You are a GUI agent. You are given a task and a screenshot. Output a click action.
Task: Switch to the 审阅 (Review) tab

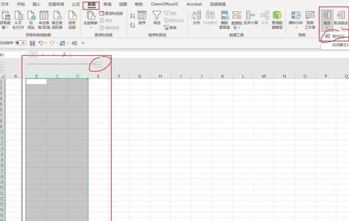(x=107, y=4)
